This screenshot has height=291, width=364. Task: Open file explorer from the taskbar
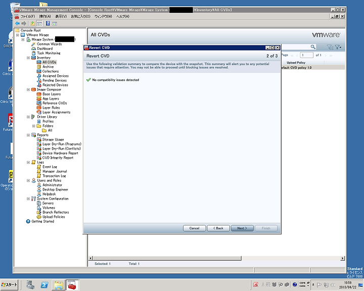(59, 285)
